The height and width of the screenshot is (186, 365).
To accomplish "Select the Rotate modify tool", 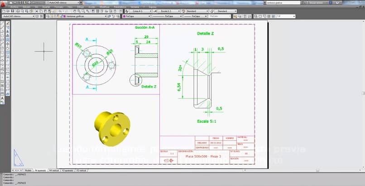I will [x=8, y=48].
